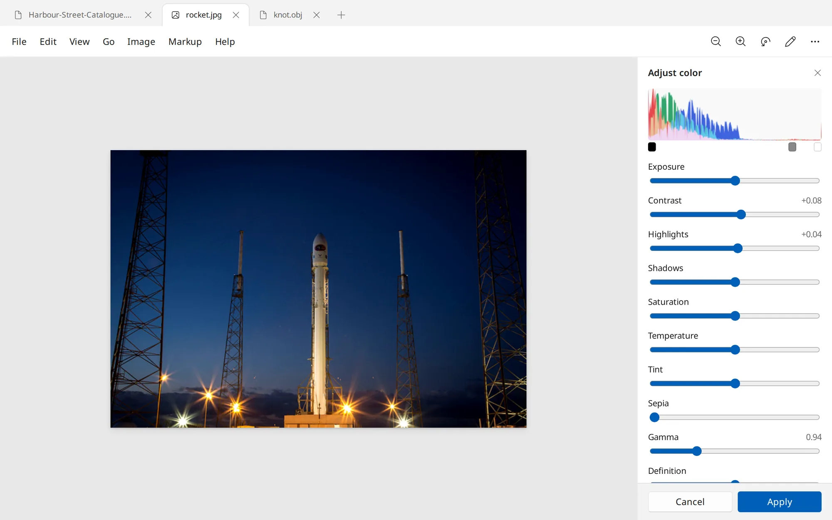Close the Harbour-Street-Catalogue tab
832x520 pixels.
click(x=148, y=15)
